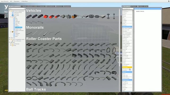This screenshot has height=95, width=170.
Task: Pick the orange and black vehicle thumbnail
Action: click(x=74, y=16)
